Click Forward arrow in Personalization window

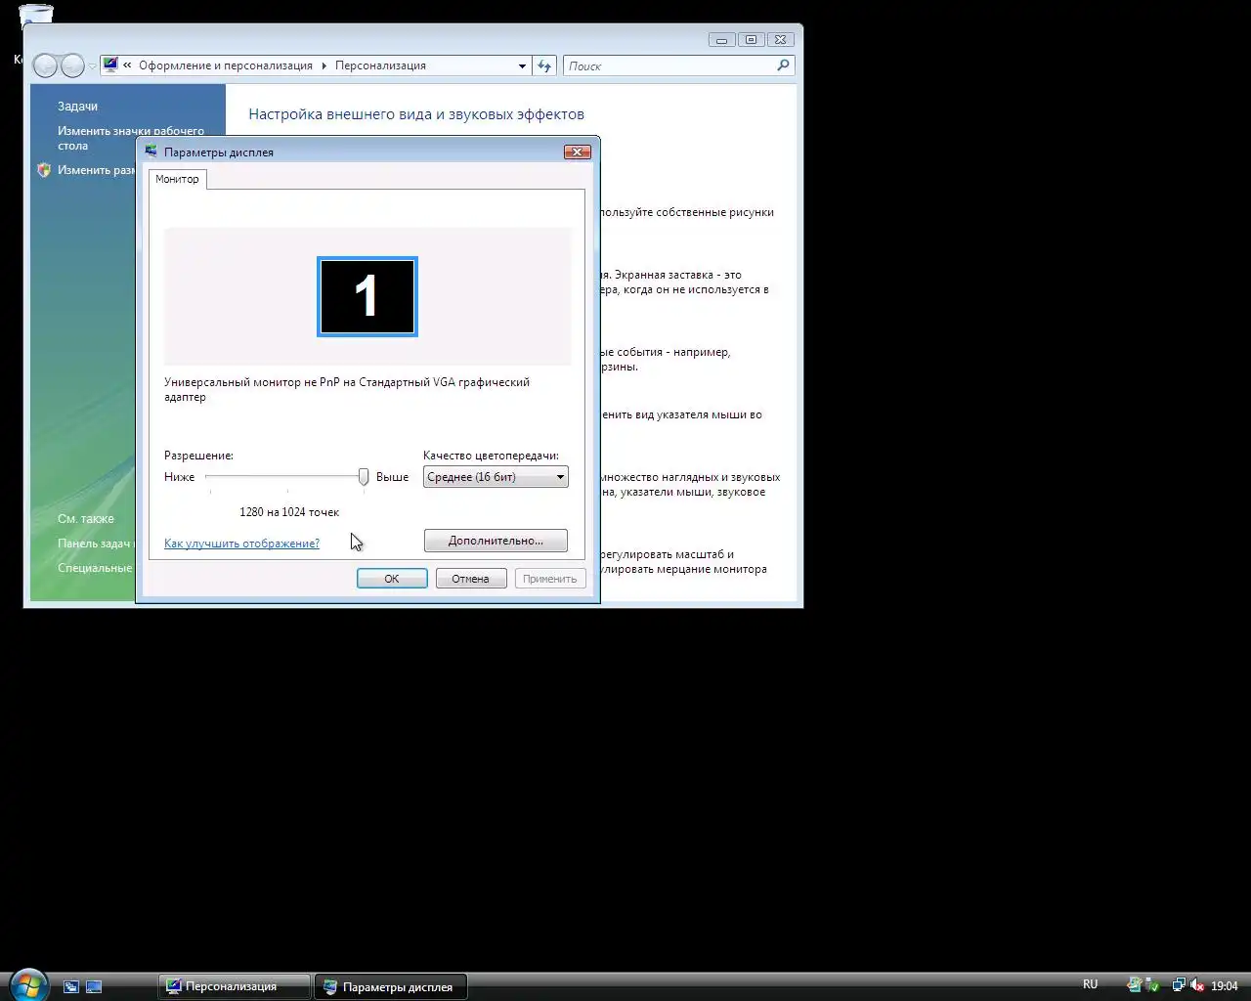coord(72,65)
